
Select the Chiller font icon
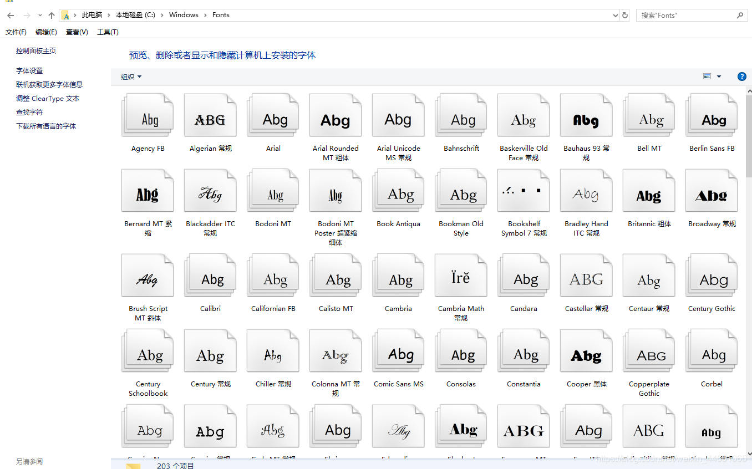(x=273, y=351)
